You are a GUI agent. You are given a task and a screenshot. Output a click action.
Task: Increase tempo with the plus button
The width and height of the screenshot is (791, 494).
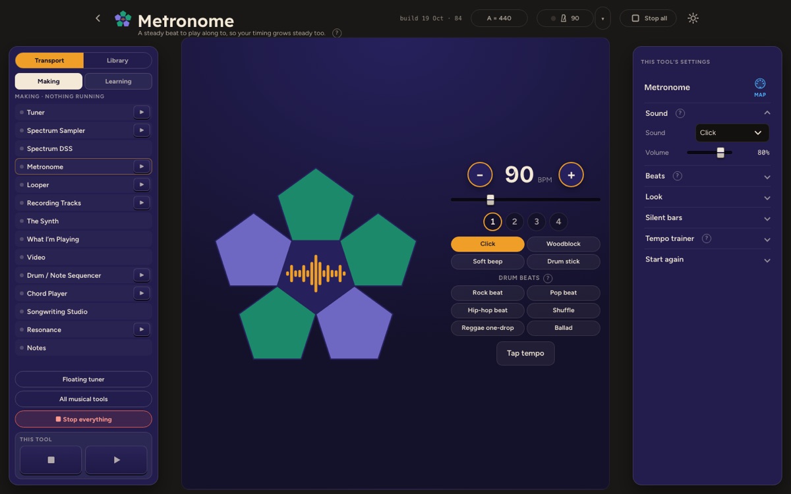pos(571,175)
